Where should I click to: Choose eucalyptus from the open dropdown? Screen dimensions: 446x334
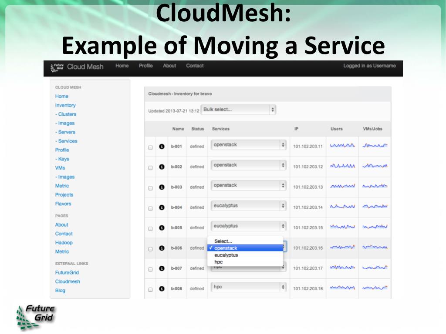(245, 255)
